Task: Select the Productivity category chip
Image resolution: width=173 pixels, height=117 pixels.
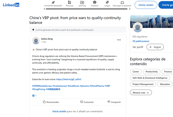Action: (x=152, y=72)
